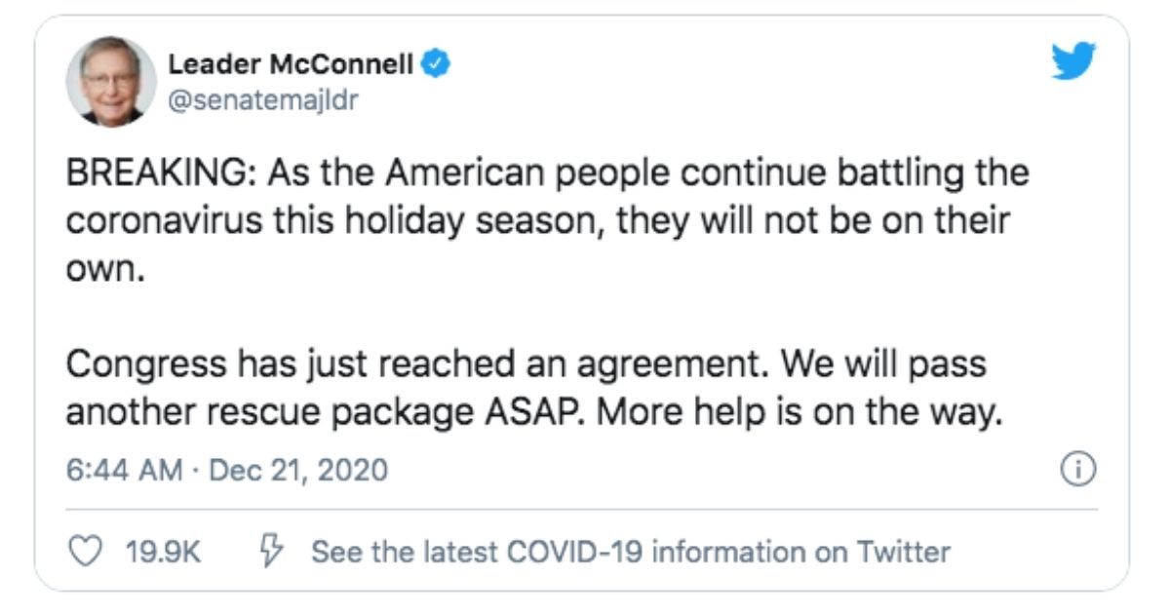Viewport: 1170px width, 614px height.
Task: Click the lightning bolt COVID-19 icon
Action: point(270,552)
